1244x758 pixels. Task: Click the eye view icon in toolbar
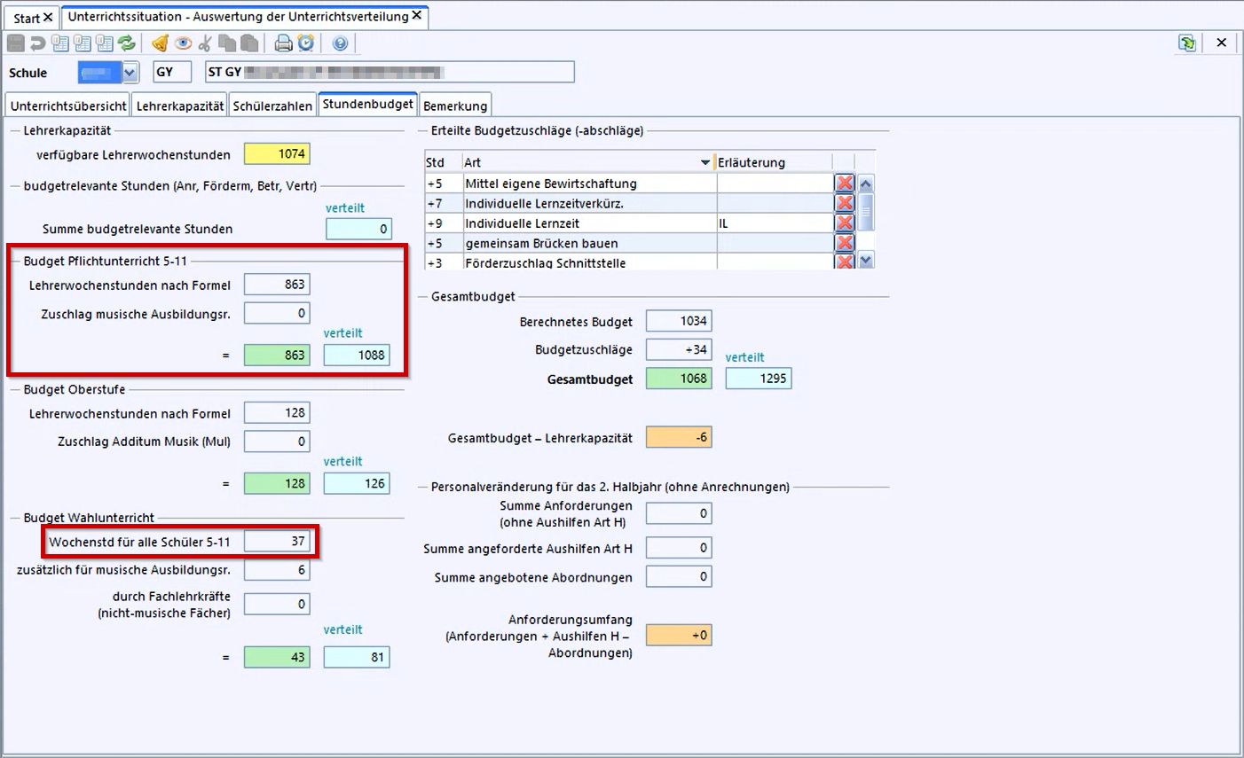(183, 43)
